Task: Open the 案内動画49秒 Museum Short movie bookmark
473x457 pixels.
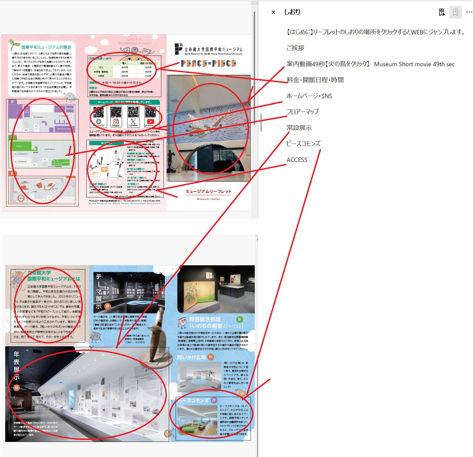Action: 370,64
